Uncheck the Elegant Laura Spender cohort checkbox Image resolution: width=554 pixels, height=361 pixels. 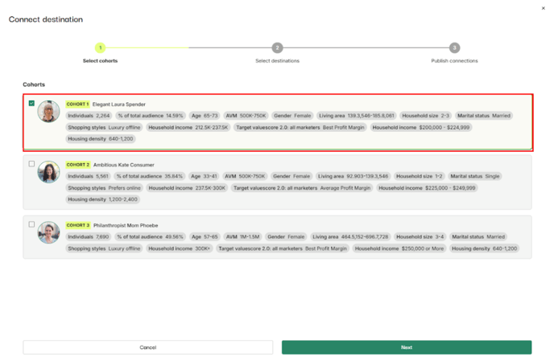31,104
